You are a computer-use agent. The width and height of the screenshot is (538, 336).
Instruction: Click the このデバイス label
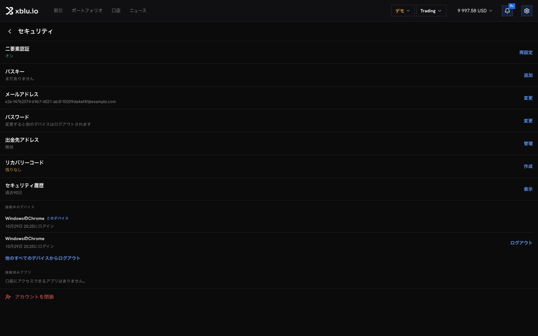[58, 218]
